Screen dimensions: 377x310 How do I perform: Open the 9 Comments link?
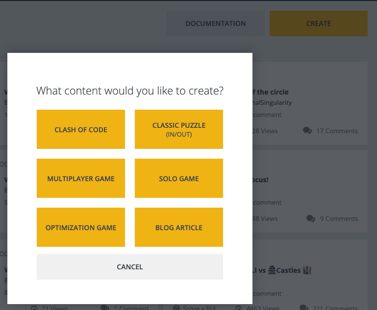[x=339, y=218]
